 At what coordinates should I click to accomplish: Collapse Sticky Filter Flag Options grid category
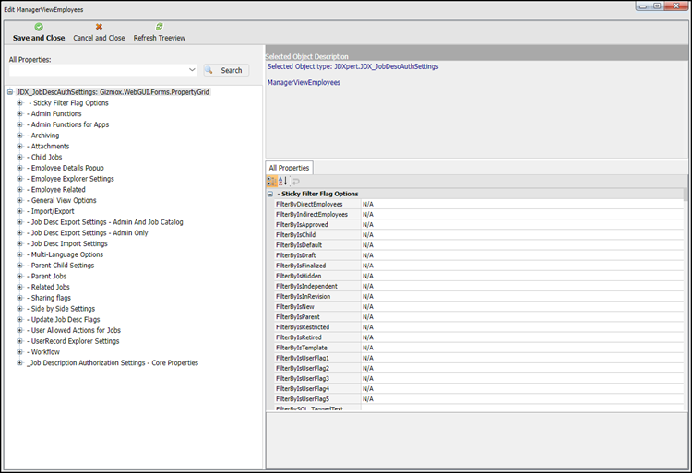[270, 194]
